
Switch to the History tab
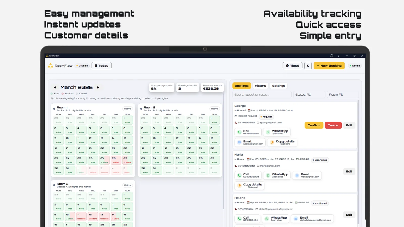pyautogui.click(x=260, y=86)
